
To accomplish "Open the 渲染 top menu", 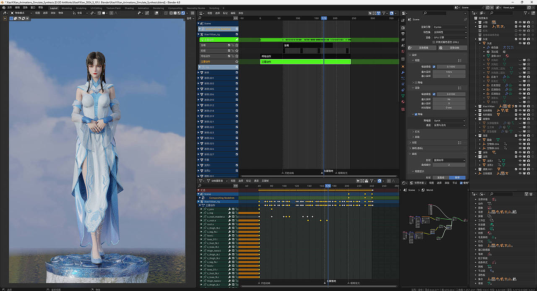I will coord(25,8).
